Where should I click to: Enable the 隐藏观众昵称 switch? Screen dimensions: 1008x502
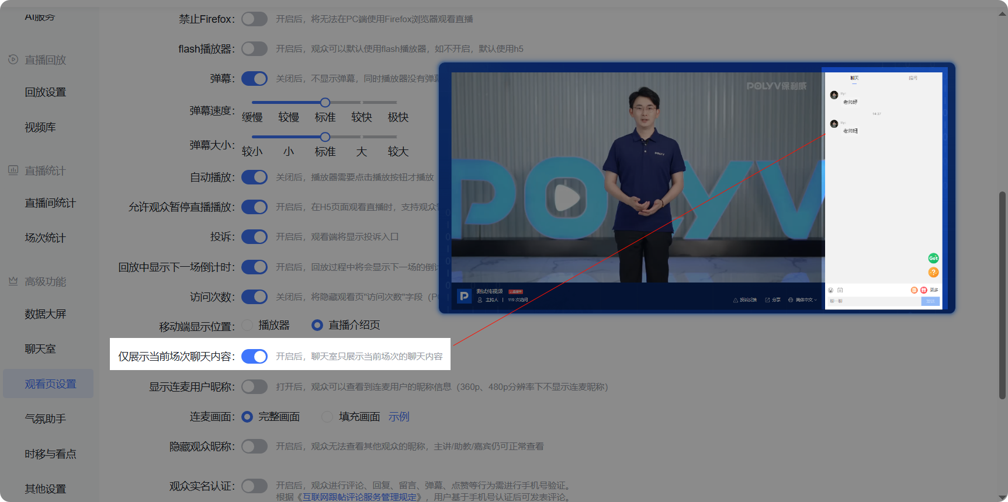pyautogui.click(x=254, y=447)
